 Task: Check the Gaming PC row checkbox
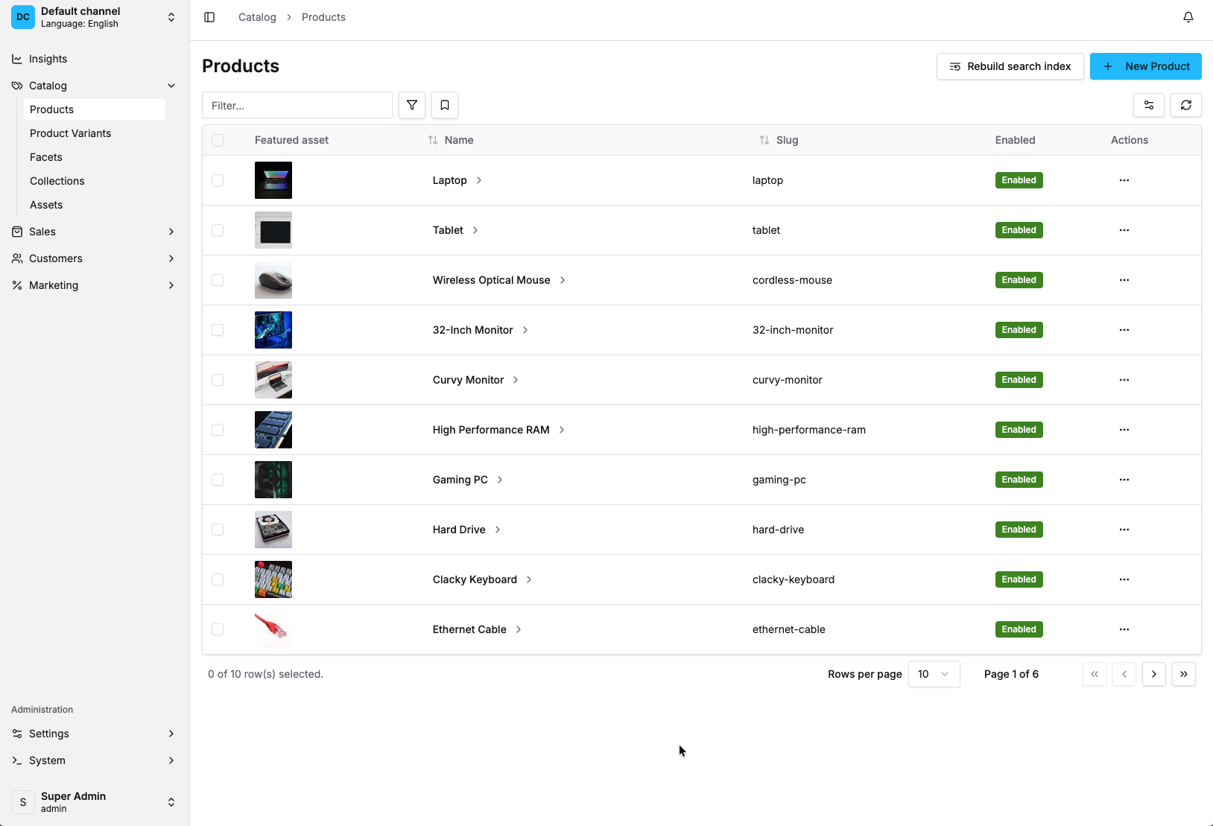[x=218, y=480]
